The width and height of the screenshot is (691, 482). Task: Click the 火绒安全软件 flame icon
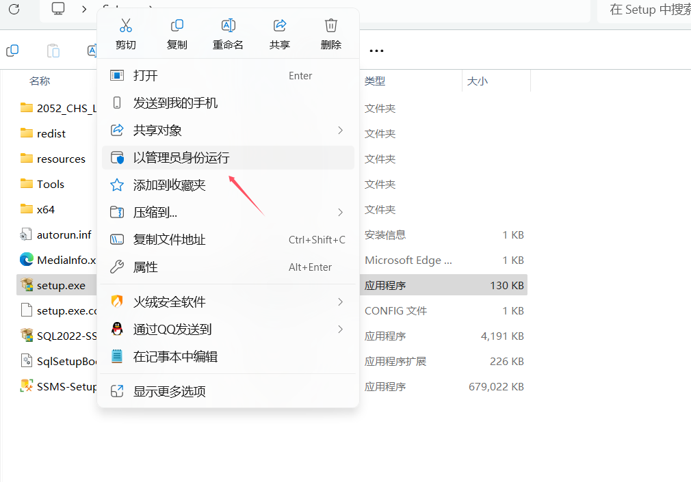(116, 301)
